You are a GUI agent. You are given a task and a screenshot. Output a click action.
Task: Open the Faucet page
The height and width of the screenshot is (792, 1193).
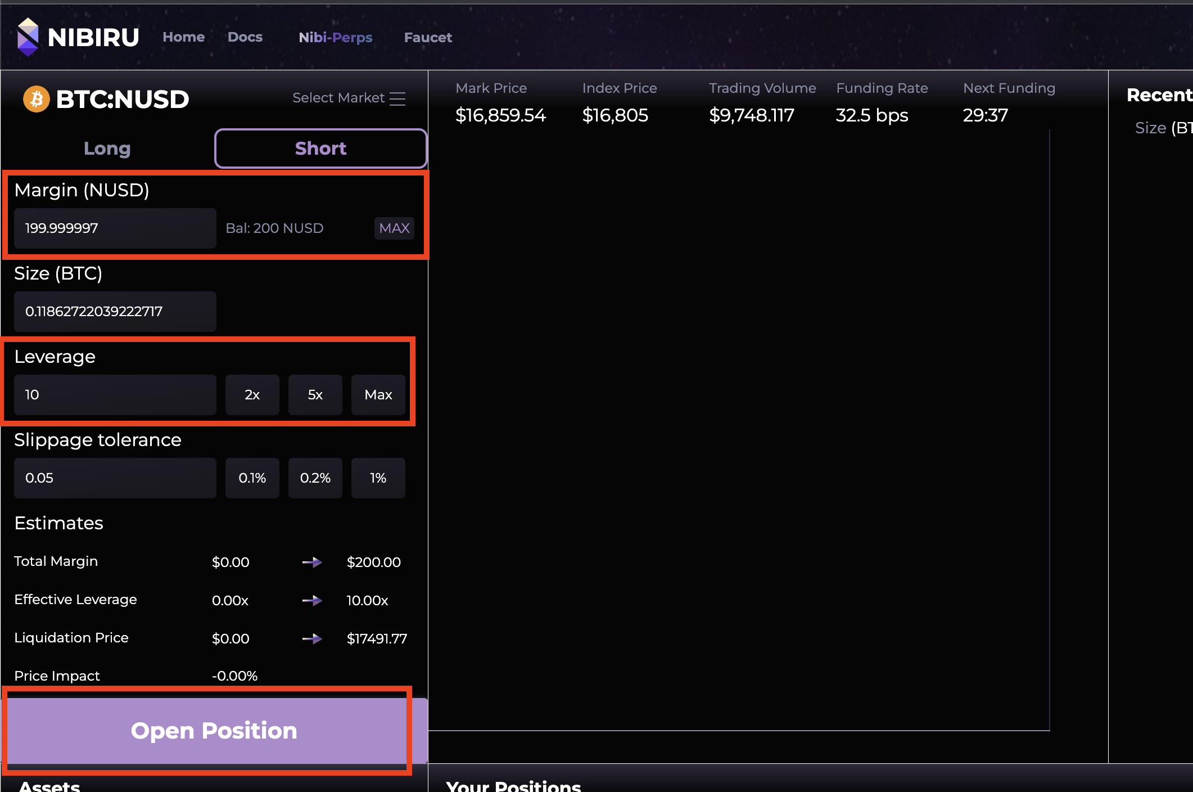[428, 38]
